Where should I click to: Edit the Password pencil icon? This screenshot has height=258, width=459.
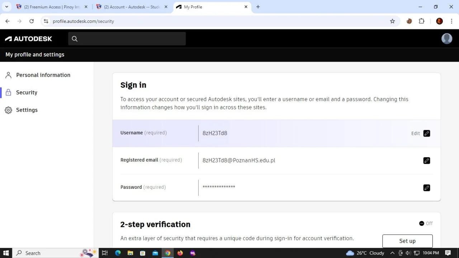[426, 188]
